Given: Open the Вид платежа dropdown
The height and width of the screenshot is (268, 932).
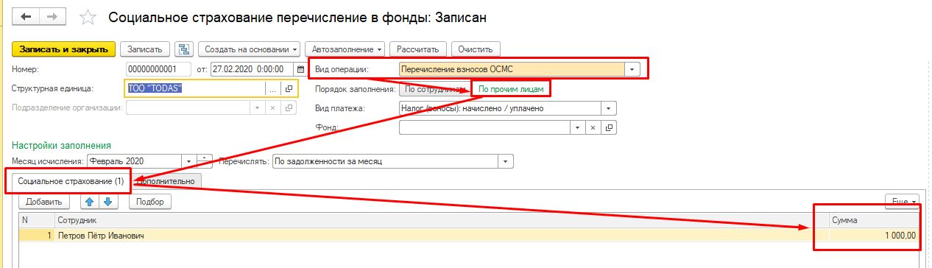Looking at the screenshot, I should click(x=609, y=108).
